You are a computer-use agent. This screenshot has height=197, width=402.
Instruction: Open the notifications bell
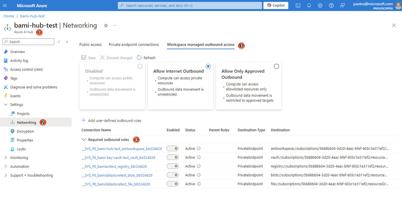tap(309, 5)
